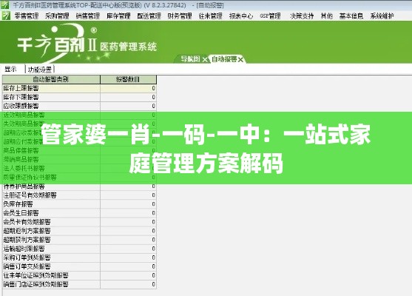Select the 超期获利方案报警 row

click(x=79, y=240)
